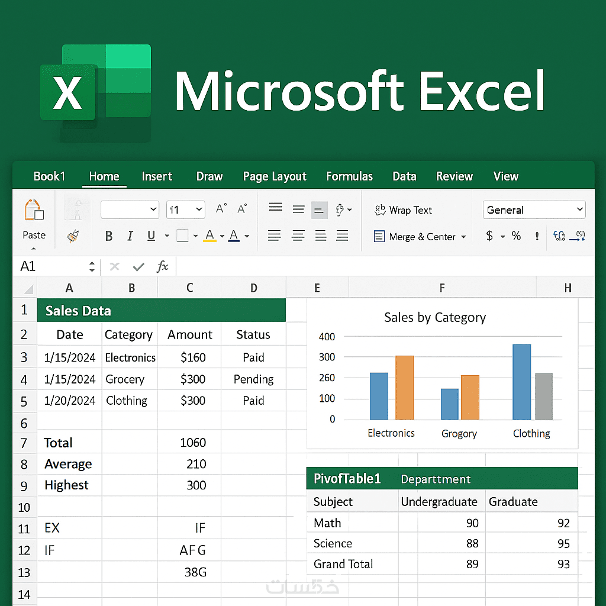Expand the arrow below Paste
Screen dimensions: 606x606
tap(34, 249)
